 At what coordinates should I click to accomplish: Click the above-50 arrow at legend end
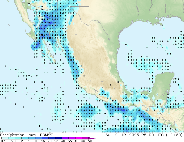92,138
